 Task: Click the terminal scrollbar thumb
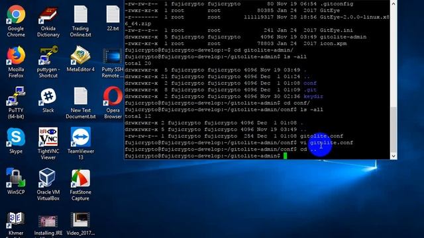pyautogui.click(x=394, y=130)
